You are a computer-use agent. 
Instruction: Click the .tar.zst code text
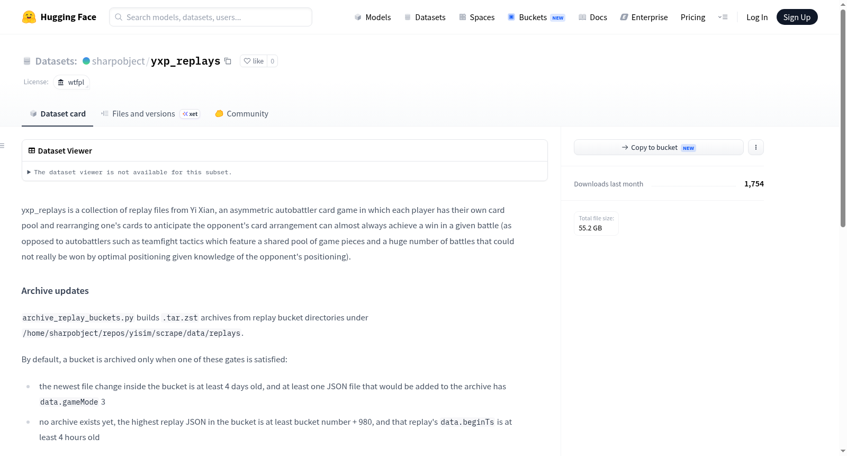click(x=180, y=318)
